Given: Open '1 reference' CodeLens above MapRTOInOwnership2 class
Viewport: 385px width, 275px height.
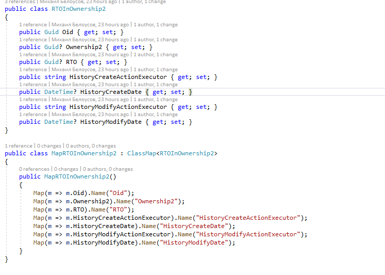Looking at the screenshot, I should coord(19,146).
